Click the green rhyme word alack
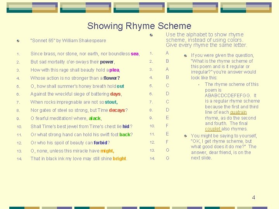This screenshot has height=209, width=279. (x=95, y=118)
